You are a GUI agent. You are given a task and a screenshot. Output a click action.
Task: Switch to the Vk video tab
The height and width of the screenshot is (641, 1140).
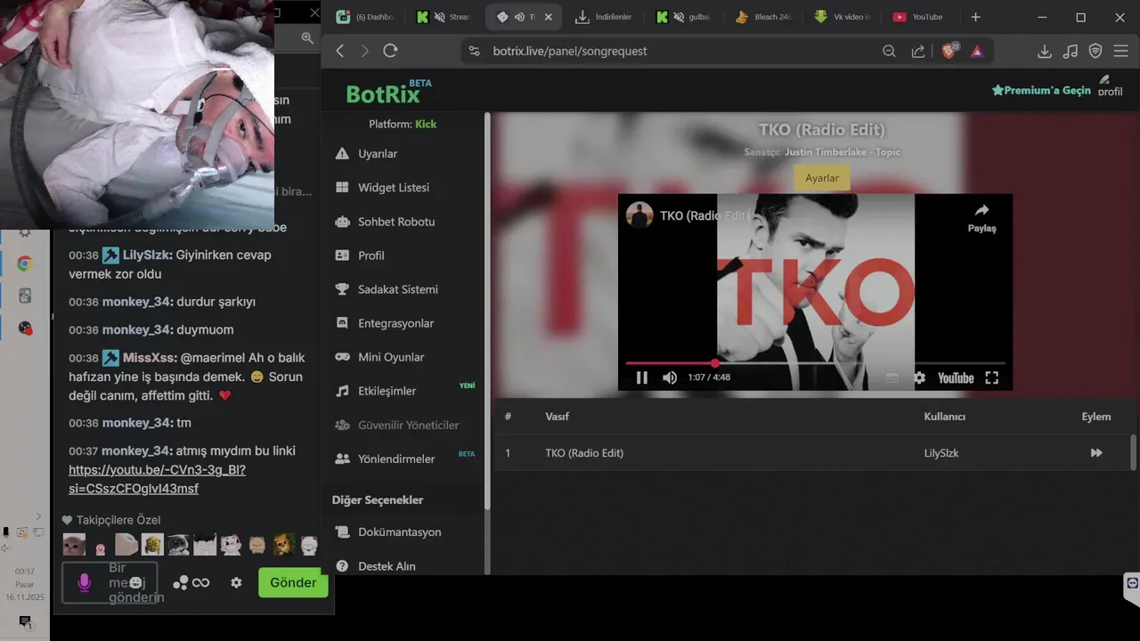pyautogui.click(x=843, y=17)
